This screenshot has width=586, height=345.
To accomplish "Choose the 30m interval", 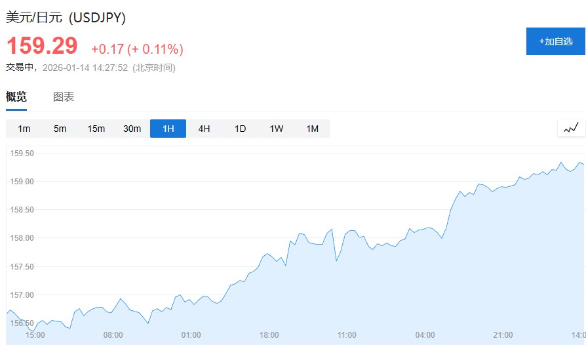I will click(132, 129).
